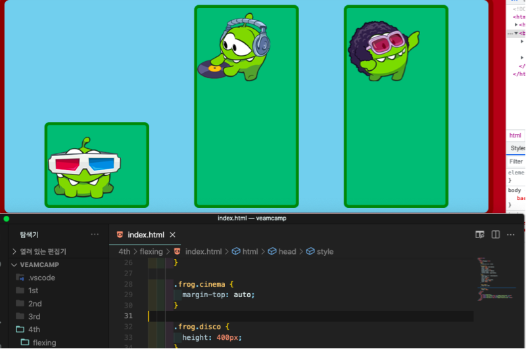The width and height of the screenshot is (526, 349).
Task: Open the ellipsis beside the selected DevTools node
Action: click(510, 33)
